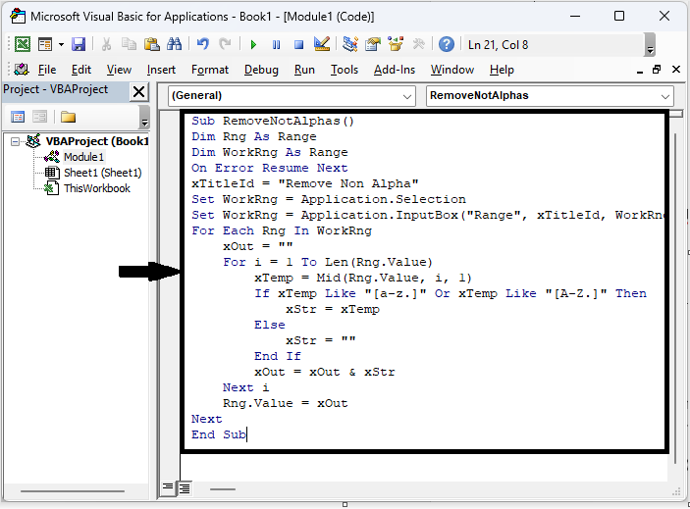
Task: Restore the inner Module1 code window
Action: 657,70
